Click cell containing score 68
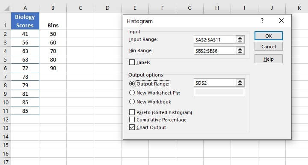 click(25, 59)
